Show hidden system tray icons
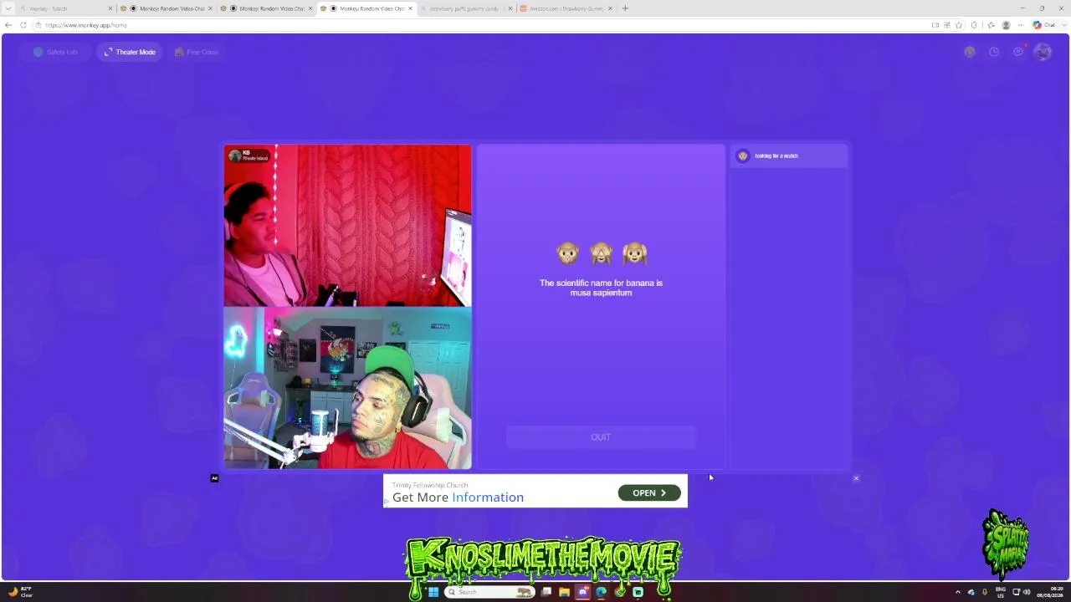 958,592
